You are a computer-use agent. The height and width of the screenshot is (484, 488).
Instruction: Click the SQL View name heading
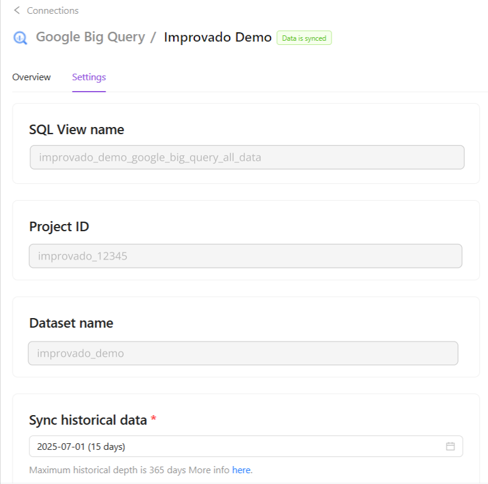point(77,129)
